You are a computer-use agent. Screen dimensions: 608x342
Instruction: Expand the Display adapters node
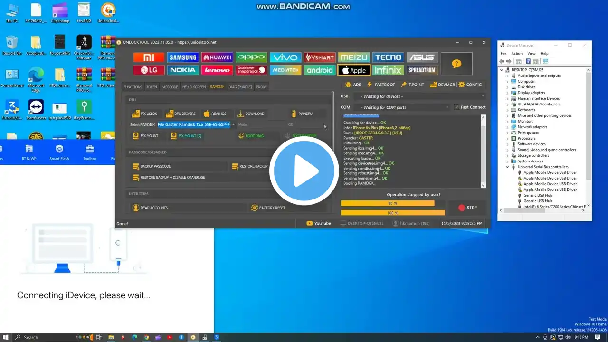pyautogui.click(x=508, y=93)
